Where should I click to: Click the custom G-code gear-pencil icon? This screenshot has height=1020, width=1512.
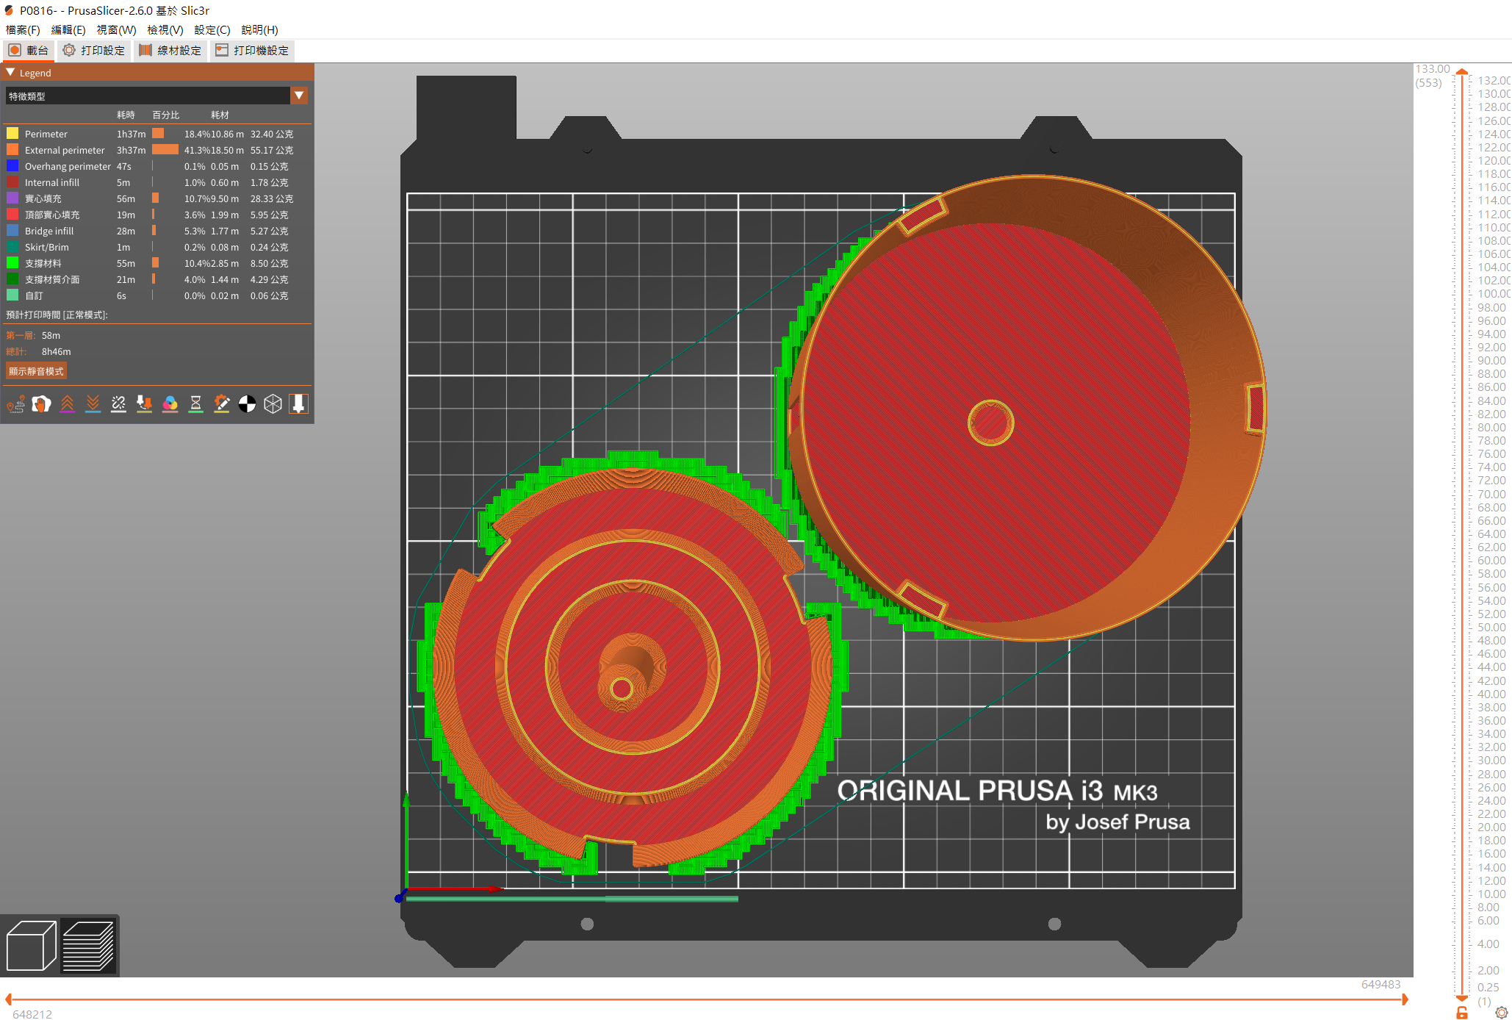[221, 404]
